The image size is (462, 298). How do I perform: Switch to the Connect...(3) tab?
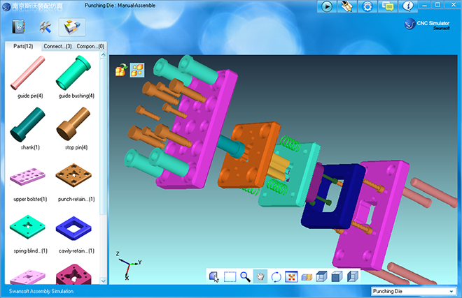tap(57, 46)
